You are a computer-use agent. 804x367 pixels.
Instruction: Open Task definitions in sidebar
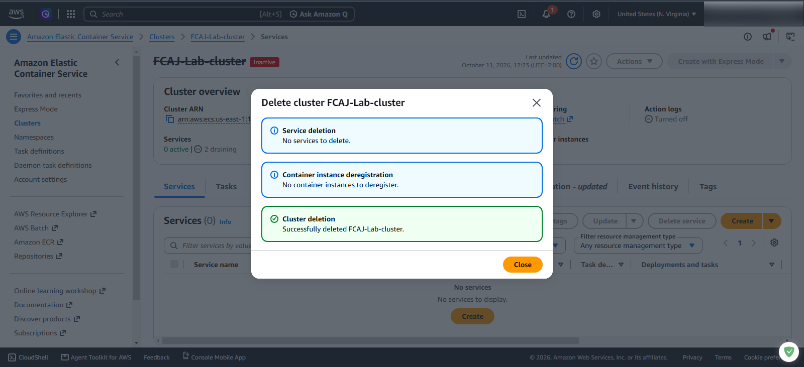(39, 151)
